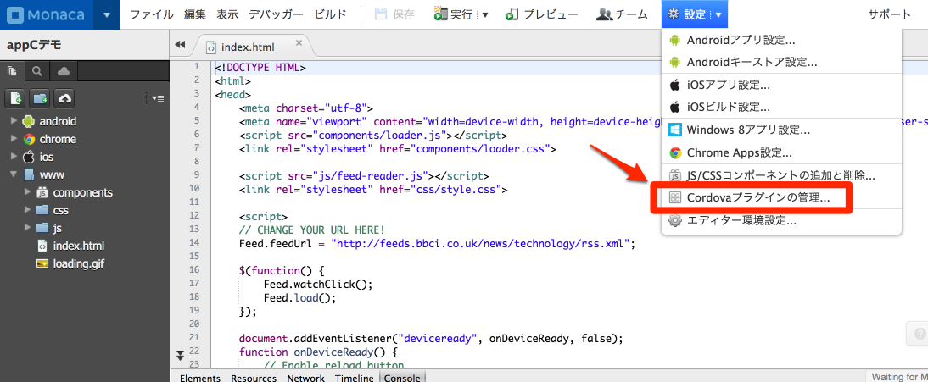Viewport: 928px width, 382px height.
Task: Collapse the www folder
Action: pyautogui.click(x=14, y=174)
